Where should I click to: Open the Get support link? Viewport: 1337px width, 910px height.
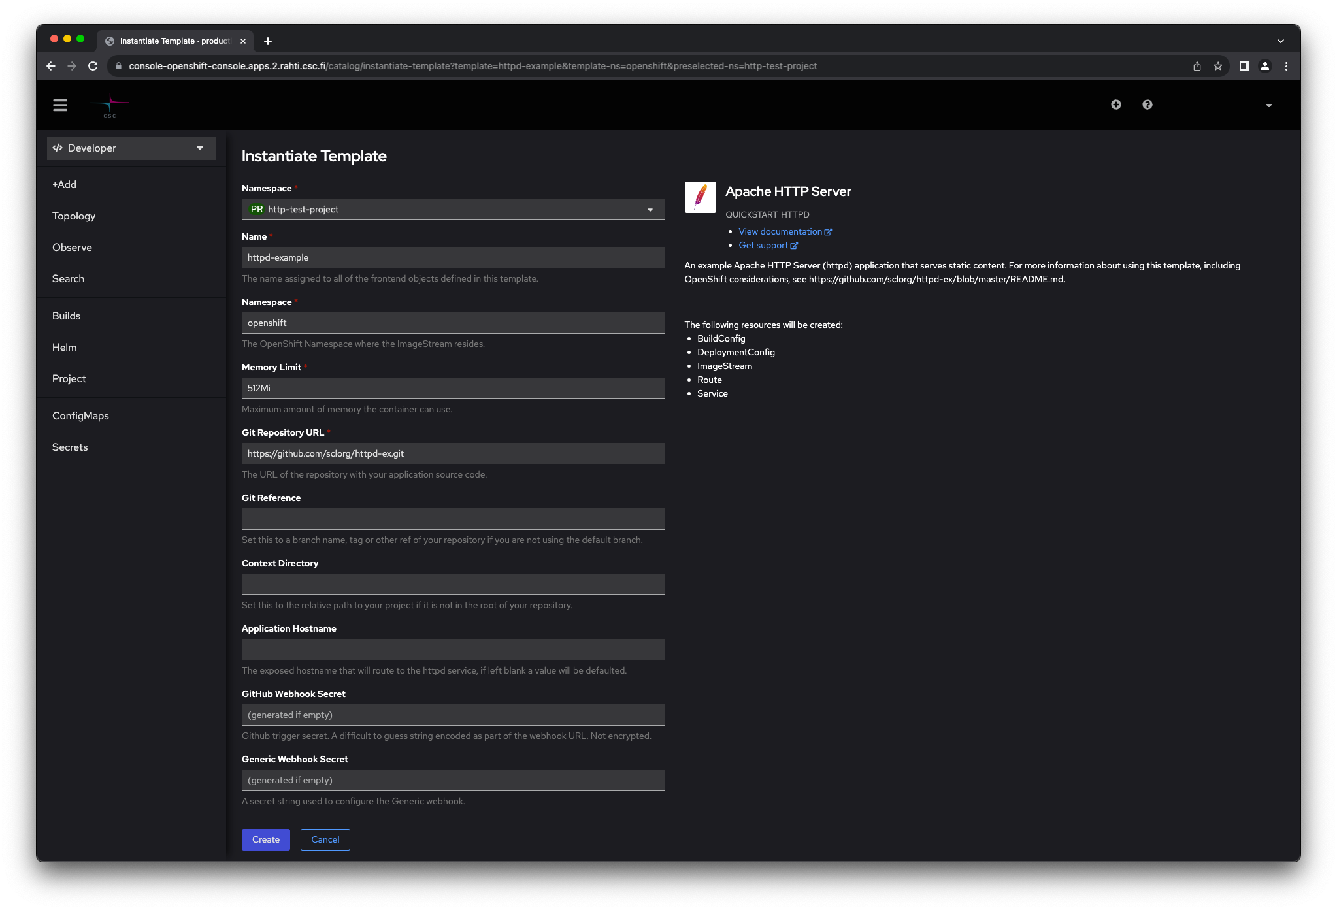tap(768, 245)
